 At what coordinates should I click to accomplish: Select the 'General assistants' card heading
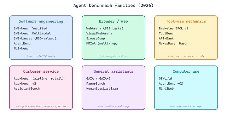point(113,71)
